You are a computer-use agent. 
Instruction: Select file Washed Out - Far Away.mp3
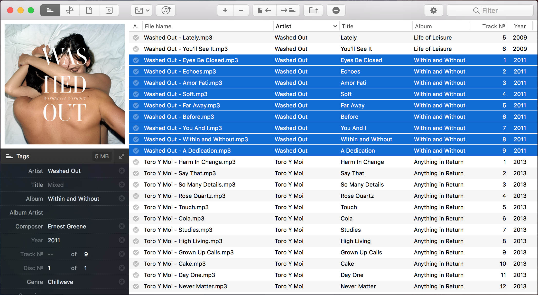pyautogui.click(x=182, y=105)
